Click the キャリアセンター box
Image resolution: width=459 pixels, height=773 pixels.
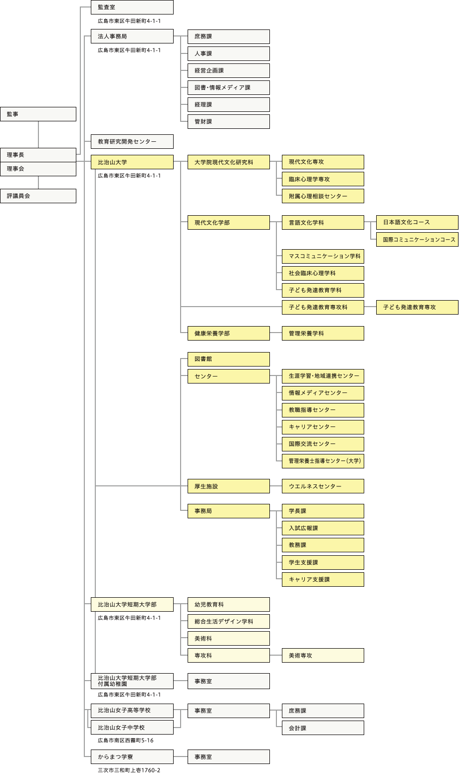pyautogui.click(x=323, y=427)
